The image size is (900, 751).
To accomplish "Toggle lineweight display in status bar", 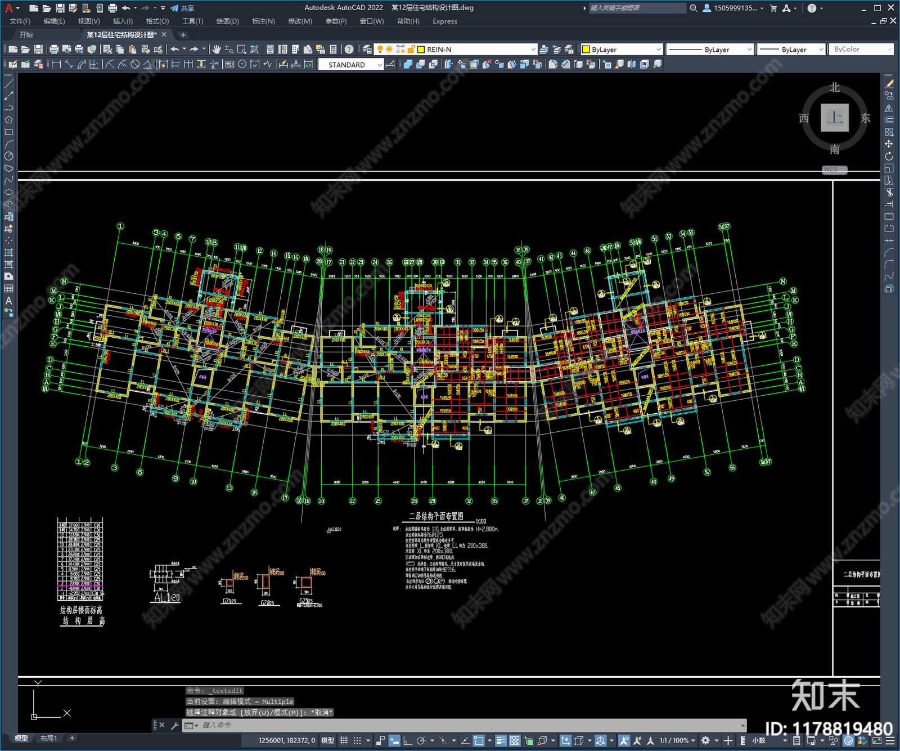I will point(501,740).
